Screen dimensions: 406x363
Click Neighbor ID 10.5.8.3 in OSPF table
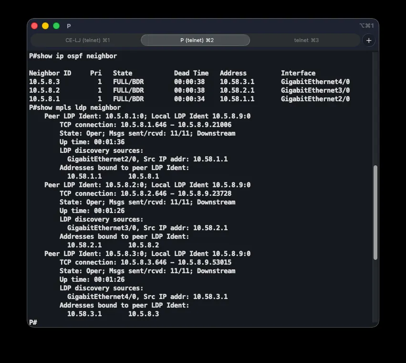[44, 82]
